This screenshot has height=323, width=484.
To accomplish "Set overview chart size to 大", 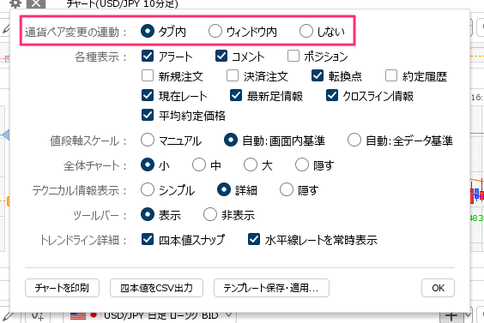I will [251, 164].
